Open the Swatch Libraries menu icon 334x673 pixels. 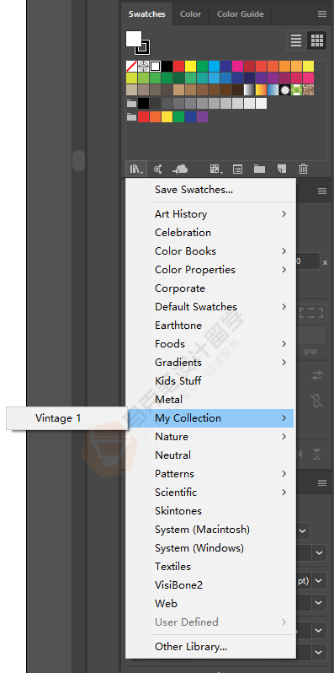136,170
